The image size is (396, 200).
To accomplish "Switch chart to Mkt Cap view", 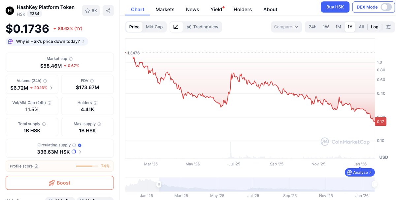I will click(154, 27).
